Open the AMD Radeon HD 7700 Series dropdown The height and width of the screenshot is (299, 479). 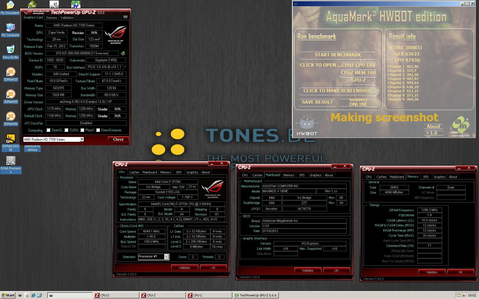[x=82, y=139]
